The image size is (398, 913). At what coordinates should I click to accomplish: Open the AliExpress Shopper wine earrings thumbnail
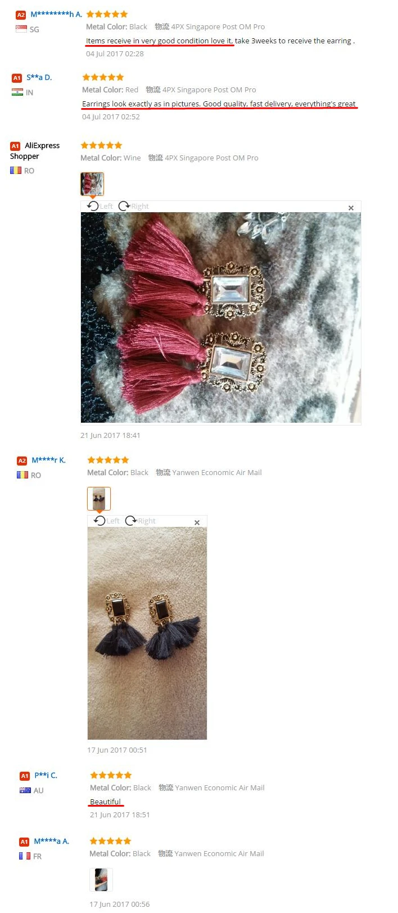click(92, 184)
